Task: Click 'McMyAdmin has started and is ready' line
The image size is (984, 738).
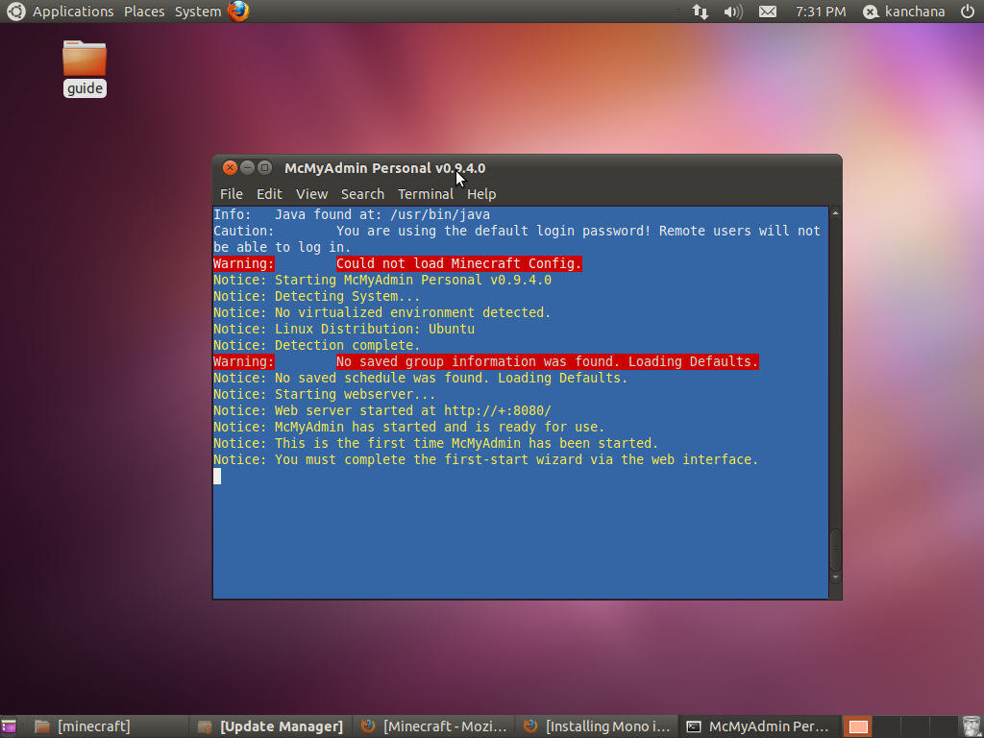Action: pyautogui.click(x=440, y=427)
